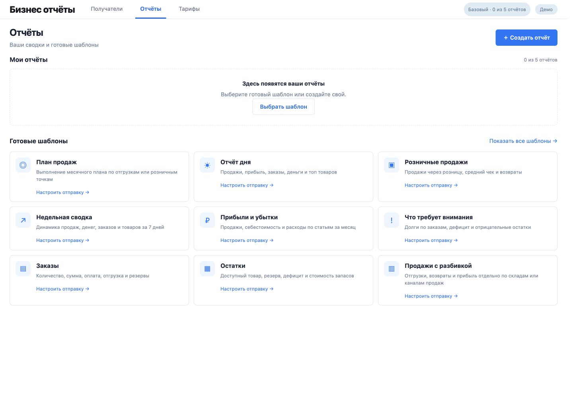Click the План продаж target icon
The height and width of the screenshot is (398, 573).
pyautogui.click(x=23, y=165)
